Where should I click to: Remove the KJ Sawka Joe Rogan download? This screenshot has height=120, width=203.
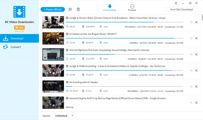[196, 38]
